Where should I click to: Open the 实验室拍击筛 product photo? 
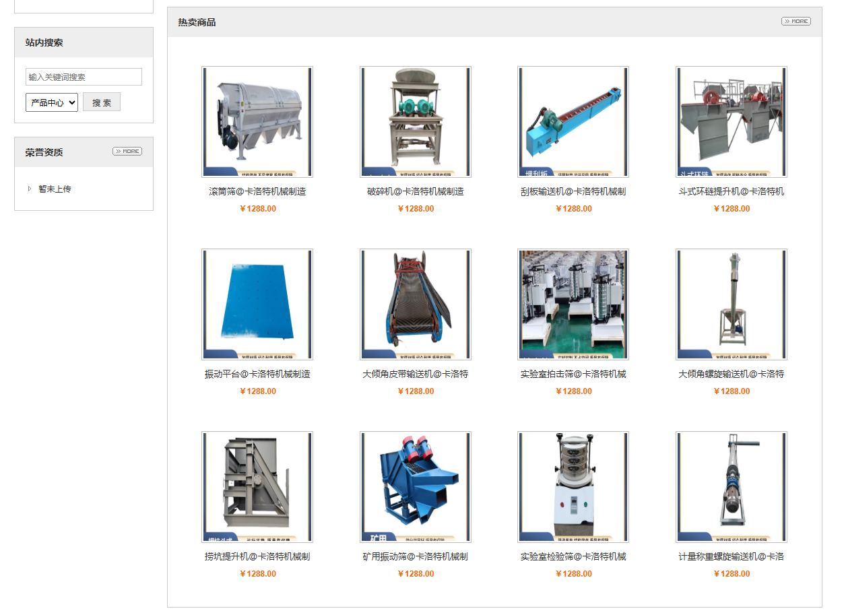coord(573,304)
